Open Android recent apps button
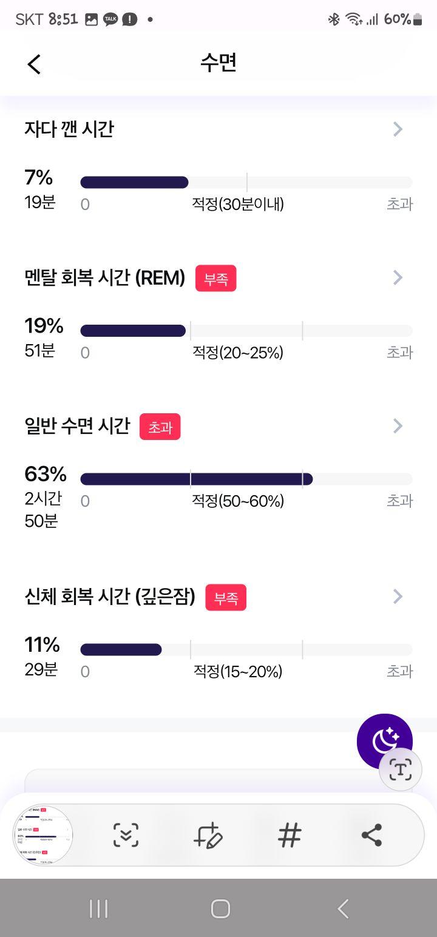 [98, 908]
